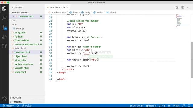Place cursor on console.log(check) line

click(x=79, y=66)
